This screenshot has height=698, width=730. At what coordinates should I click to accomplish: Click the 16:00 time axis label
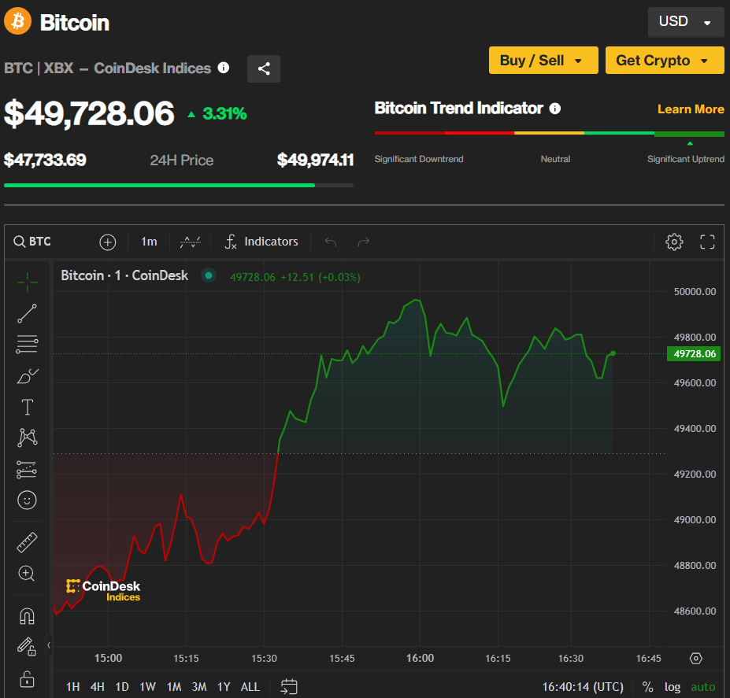click(x=420, y=658)
